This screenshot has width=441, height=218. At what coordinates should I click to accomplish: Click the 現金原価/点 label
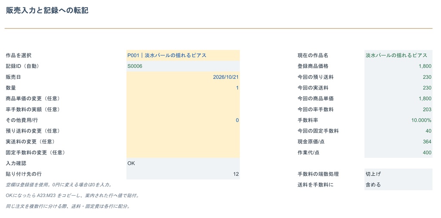click(x=311, y=141)
